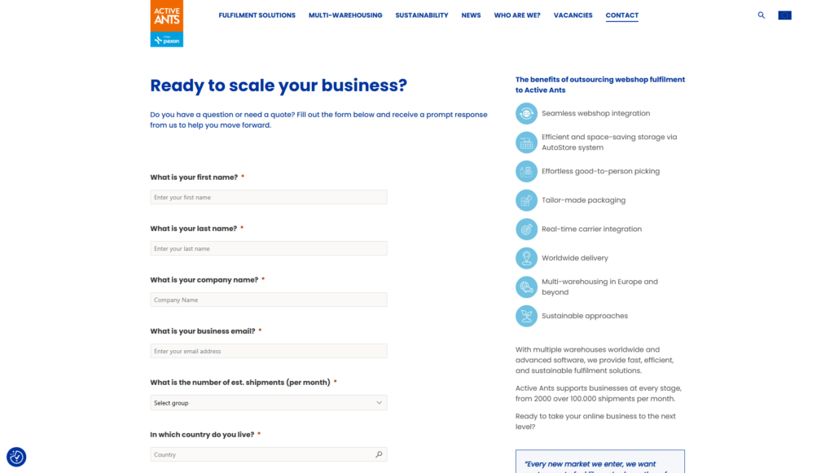The image size is (834, 473).
Task: Click the Real-time carrier integration icon
Action: click(x=526, y=229)
